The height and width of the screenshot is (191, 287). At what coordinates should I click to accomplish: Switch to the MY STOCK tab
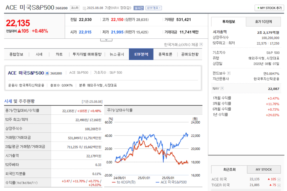coord(264,170)
